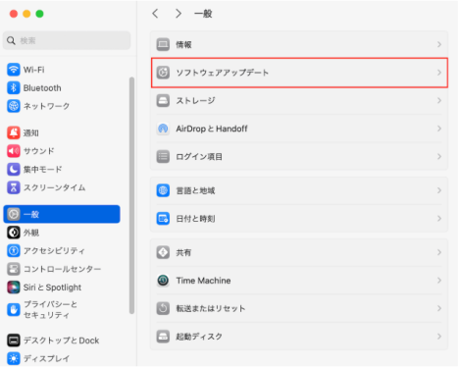Select 一般 in the sidebar

tap(62, 214)
